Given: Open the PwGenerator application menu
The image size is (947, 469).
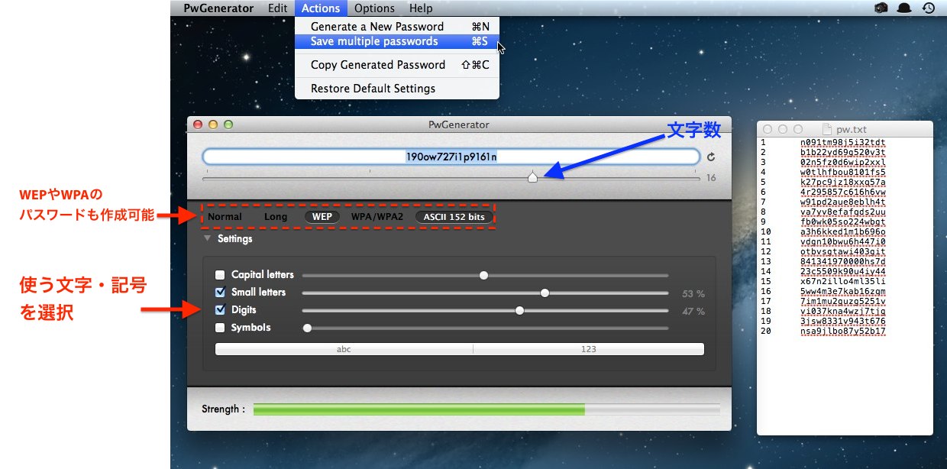Looking at the screenshot, I should pyautogui.click(x=218, y=8).
